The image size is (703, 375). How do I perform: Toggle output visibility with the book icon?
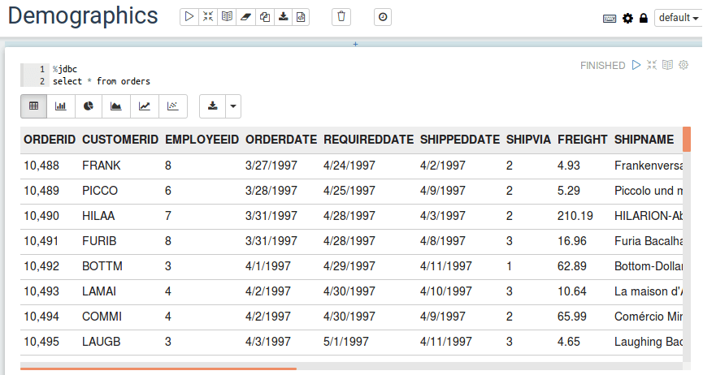tap(227, 17)
